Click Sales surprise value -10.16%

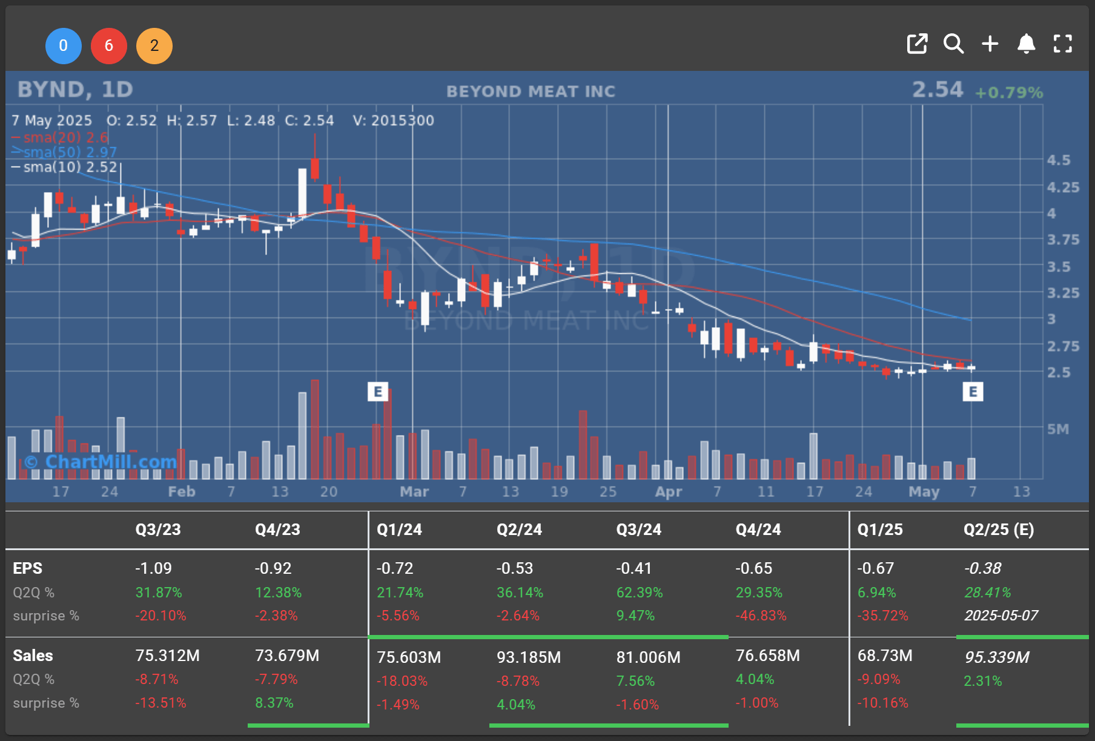point(883,703)
